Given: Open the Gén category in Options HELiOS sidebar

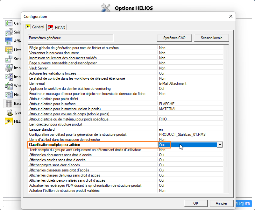Looking at the screenshot, I should coord(13,23).
